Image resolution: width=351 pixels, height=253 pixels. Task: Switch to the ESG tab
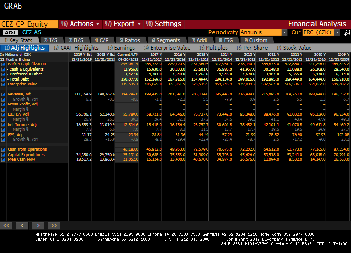tap(226, 40)
